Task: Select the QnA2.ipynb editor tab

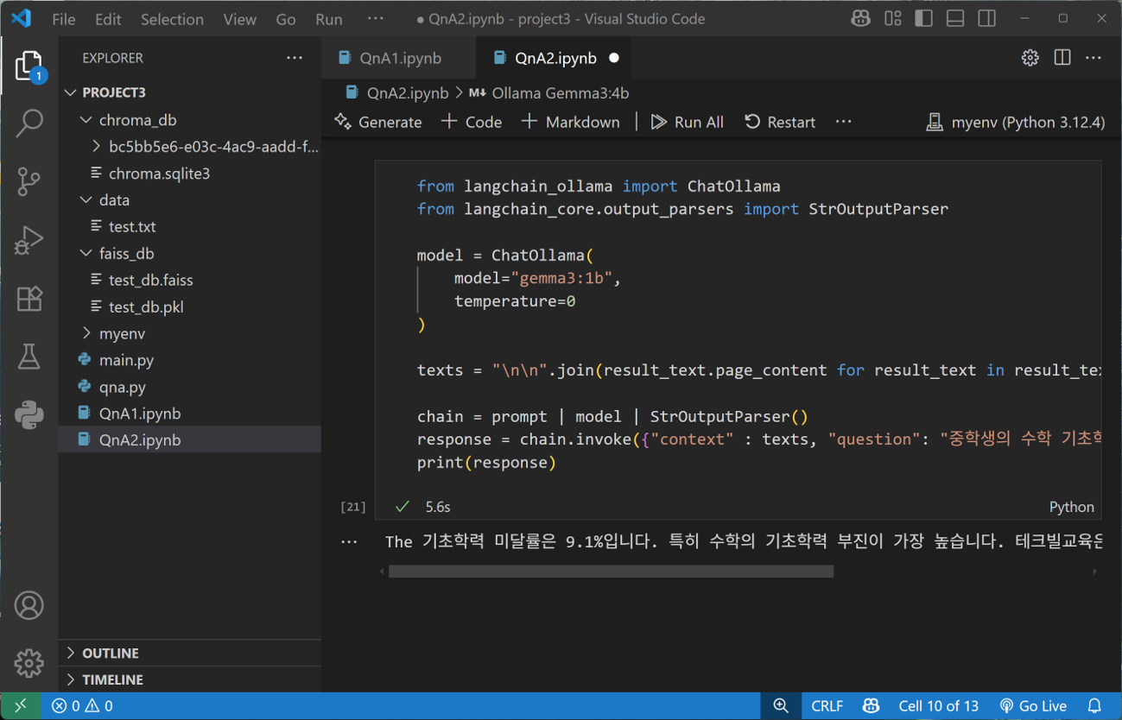Action: pyautogui.click(x=555, y=58)
